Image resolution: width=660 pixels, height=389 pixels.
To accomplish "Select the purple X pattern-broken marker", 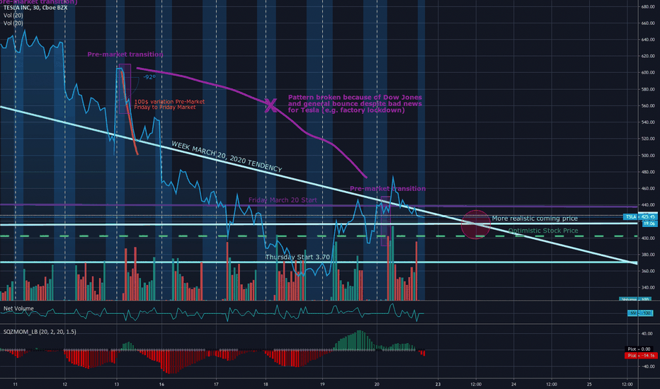I will 271,105.
